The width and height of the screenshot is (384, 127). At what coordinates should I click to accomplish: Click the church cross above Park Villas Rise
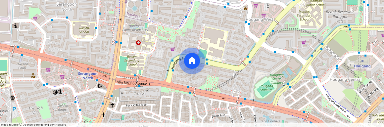[x=112, y=105]
